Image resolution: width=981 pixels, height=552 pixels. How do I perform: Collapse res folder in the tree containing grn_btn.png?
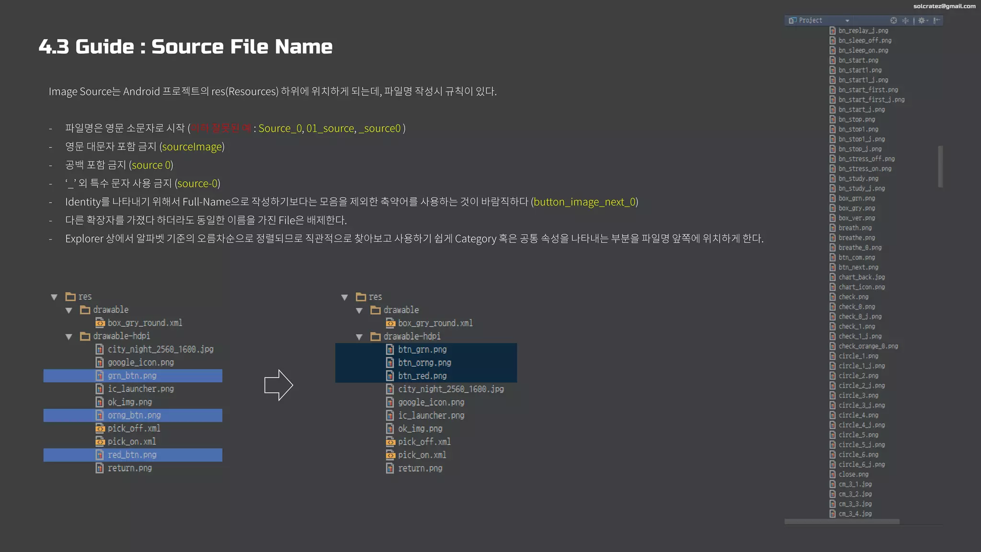tap(54, 297)
